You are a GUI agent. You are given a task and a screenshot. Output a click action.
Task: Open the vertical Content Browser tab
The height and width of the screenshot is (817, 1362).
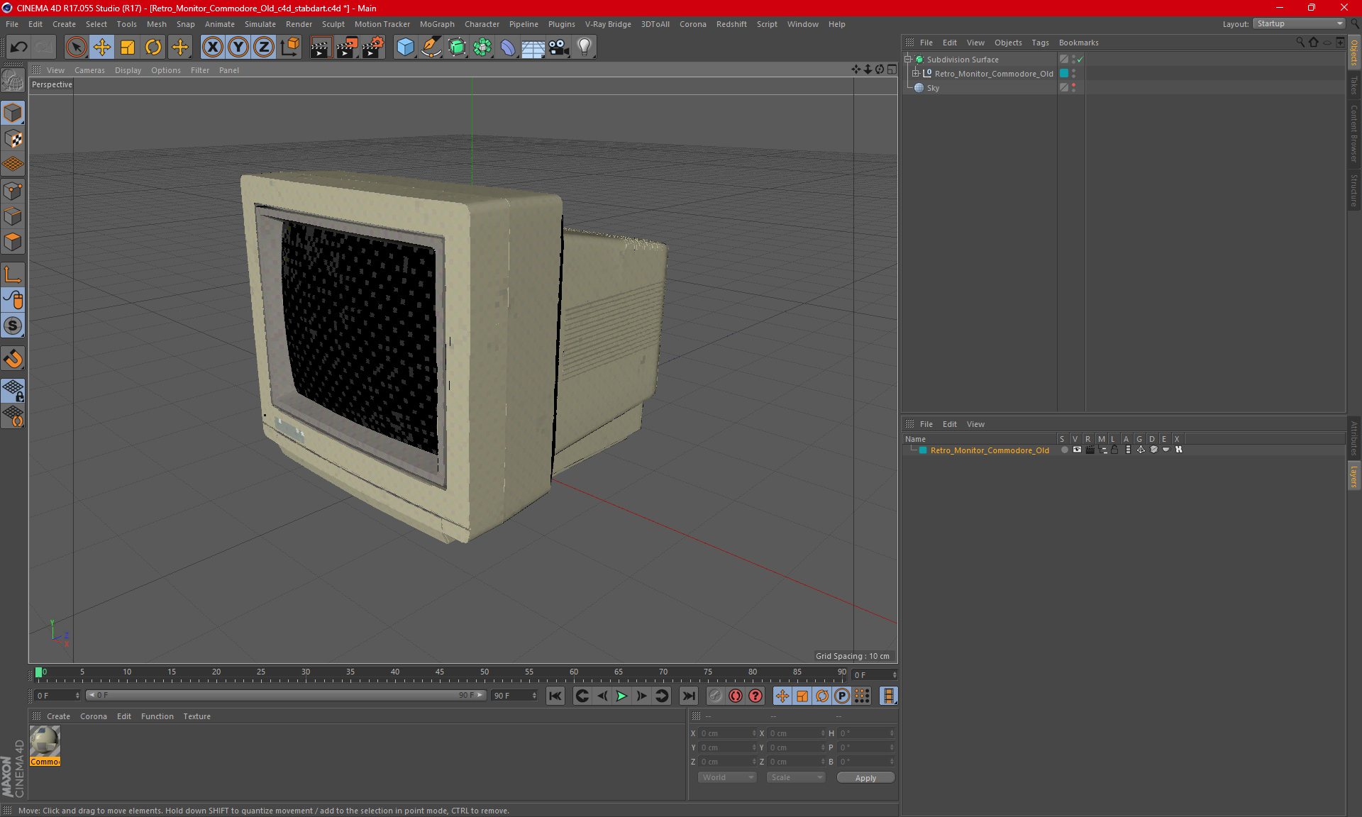coord(1354,133)
